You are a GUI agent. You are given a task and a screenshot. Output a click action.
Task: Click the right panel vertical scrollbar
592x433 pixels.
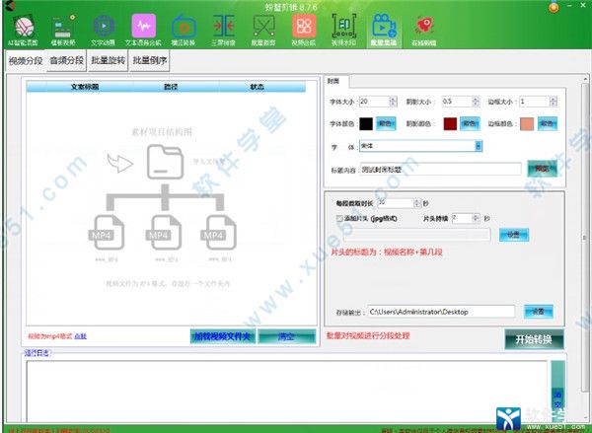coord(585,238)
